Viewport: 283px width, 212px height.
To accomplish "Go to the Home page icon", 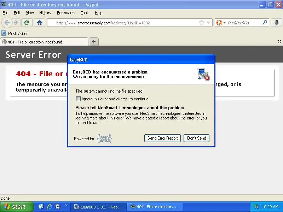I will coord(40,23).
